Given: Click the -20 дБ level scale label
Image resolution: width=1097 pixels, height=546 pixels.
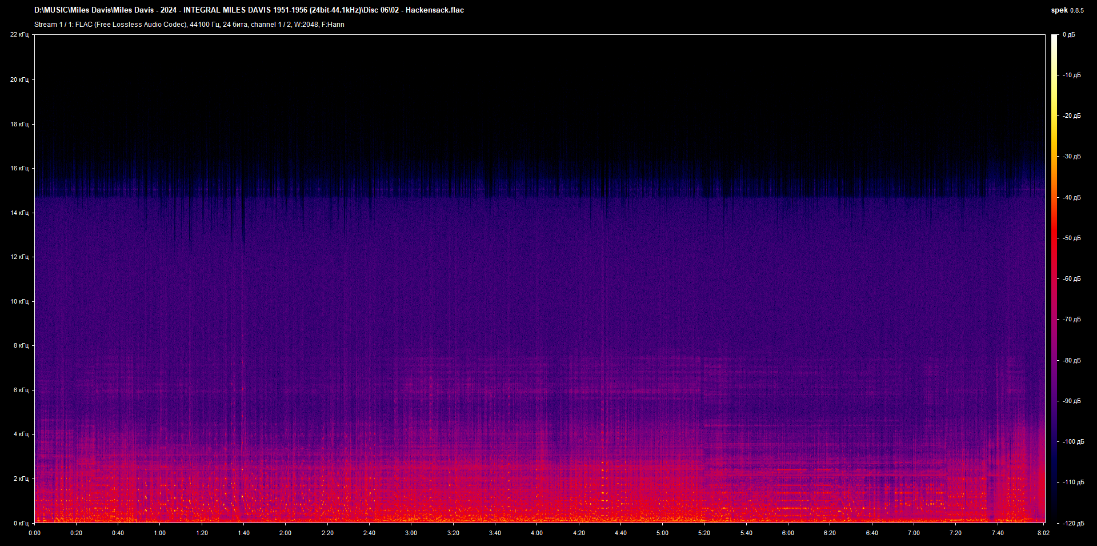Looking at the screenshot, I should point(1072,116).
